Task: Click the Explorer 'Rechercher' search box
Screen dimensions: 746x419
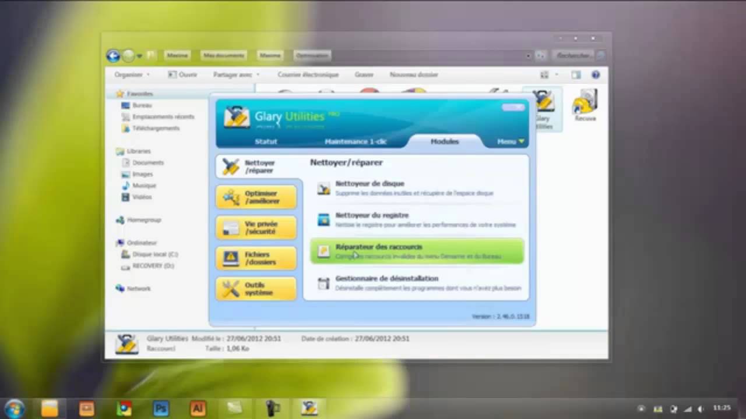Action: tap(578, 55)
